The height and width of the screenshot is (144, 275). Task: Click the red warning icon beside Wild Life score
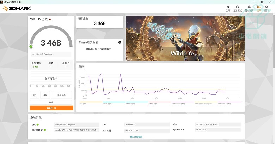[x=50, y=19]
